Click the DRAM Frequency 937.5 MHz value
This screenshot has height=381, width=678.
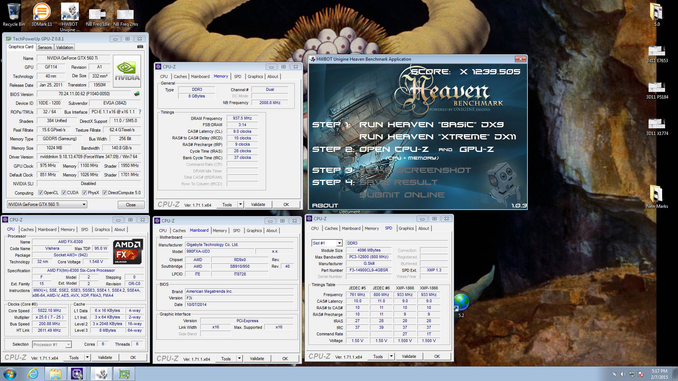(x=242, y=118)
